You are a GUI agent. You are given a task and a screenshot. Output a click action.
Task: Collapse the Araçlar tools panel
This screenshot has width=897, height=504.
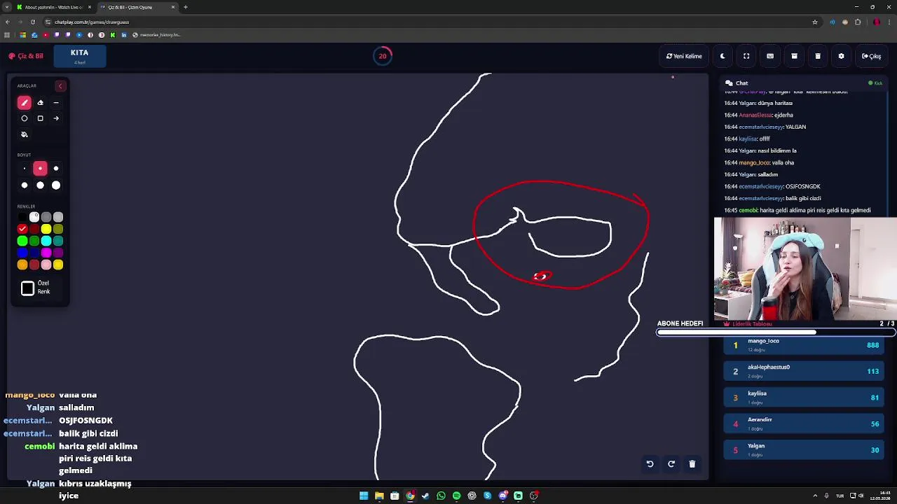click(x=60, y=86)
